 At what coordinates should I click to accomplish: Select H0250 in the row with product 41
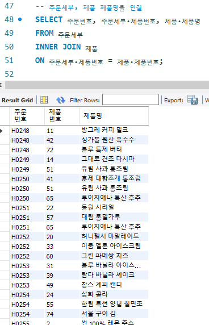coord(27,179)
